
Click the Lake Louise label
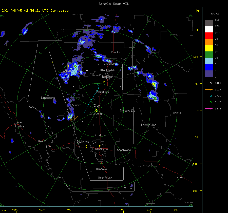[x=20, y=124]
